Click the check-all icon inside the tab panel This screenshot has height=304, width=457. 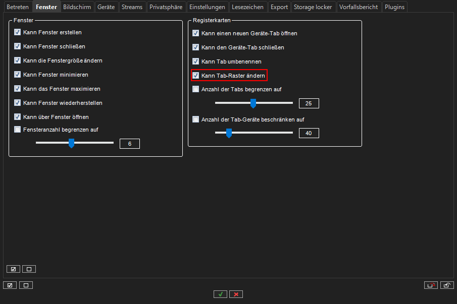click(x=14, y=269)
